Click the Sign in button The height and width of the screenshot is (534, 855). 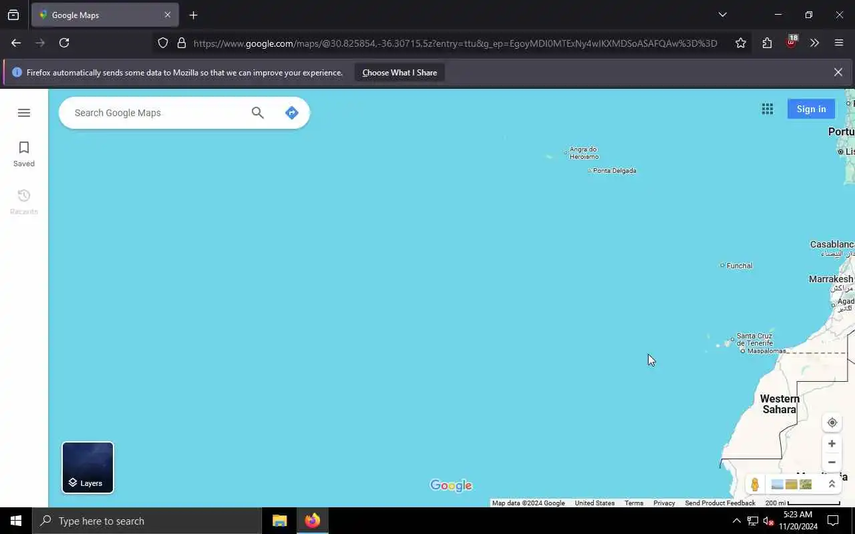[x=811, y=109]
